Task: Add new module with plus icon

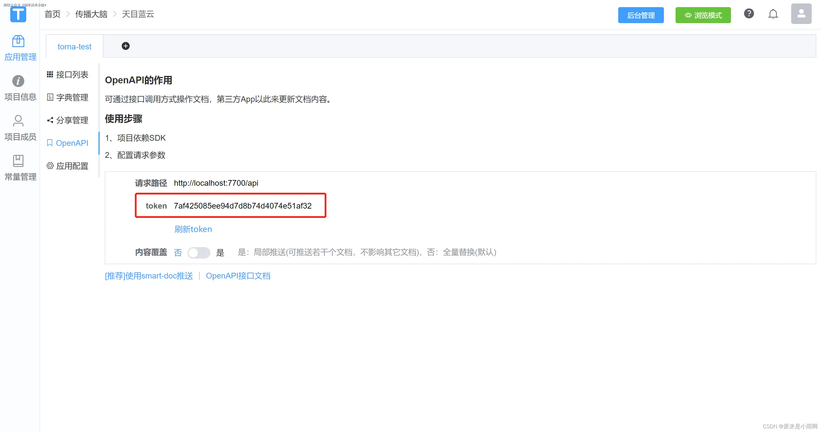Action: tap(126, 46)
